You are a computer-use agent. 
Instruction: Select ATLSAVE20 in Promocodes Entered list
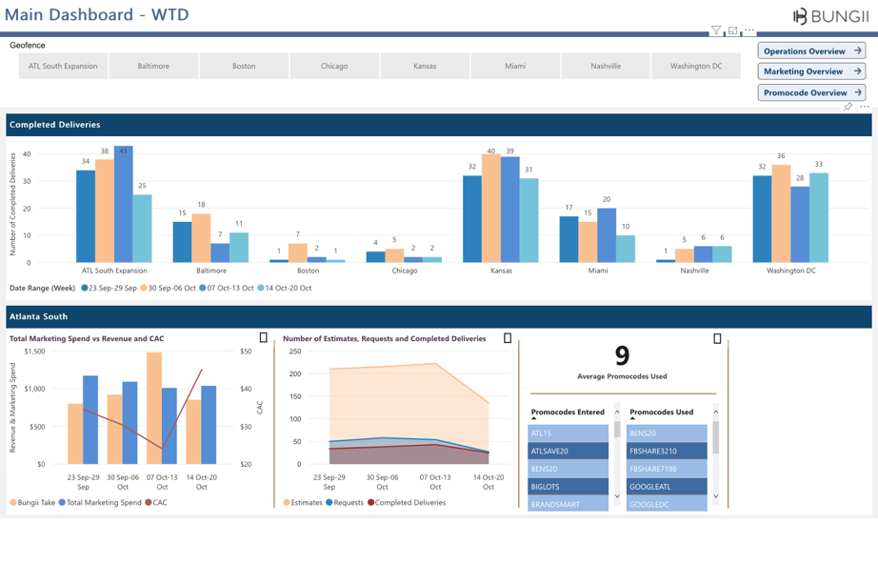point(569,451)
